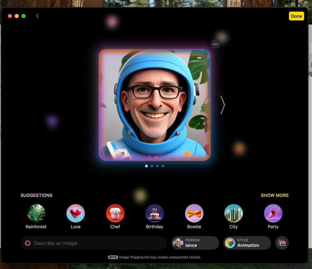
Task: Open the Style Animation selector
Action: point(247,243)
